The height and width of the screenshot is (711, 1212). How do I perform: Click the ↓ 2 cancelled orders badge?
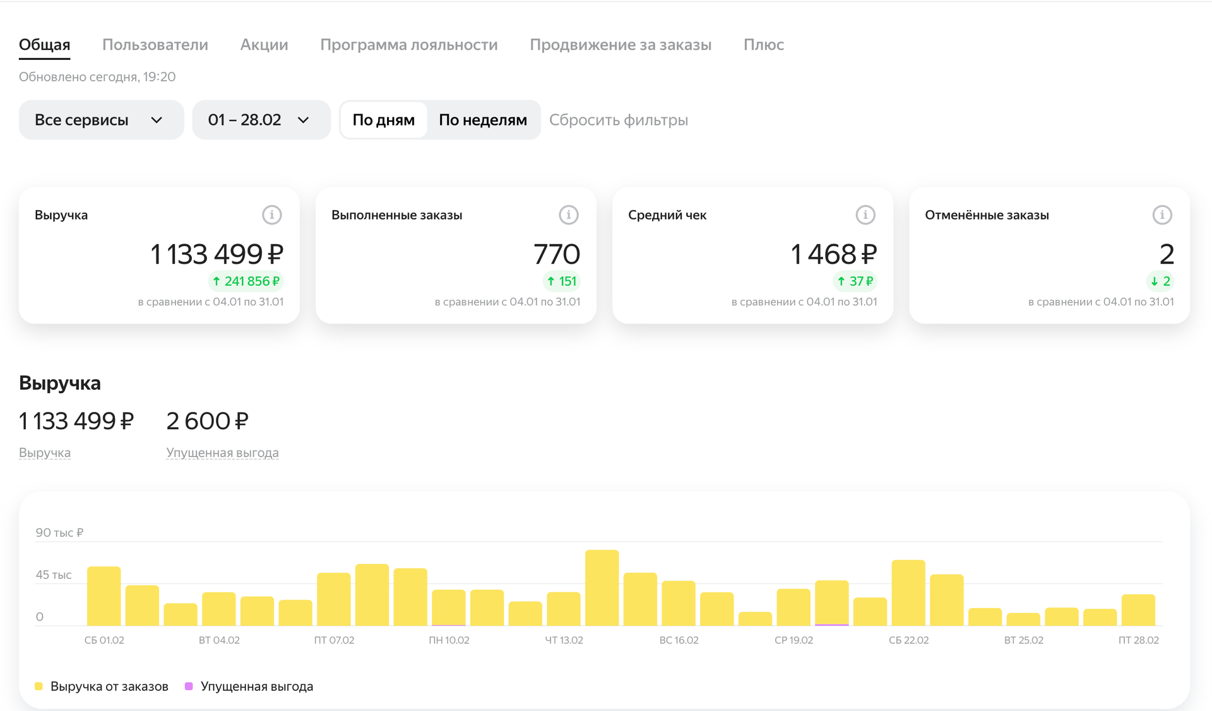1160,281
